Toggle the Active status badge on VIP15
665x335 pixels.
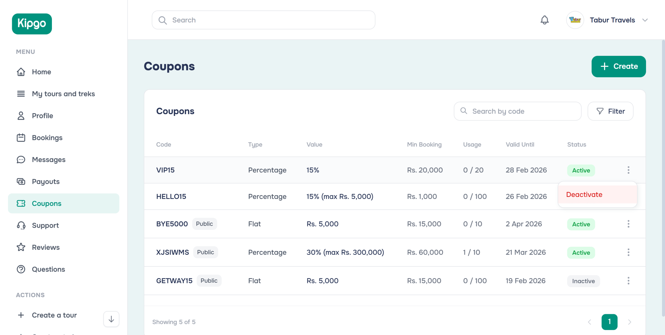click(x=581, y=170)
